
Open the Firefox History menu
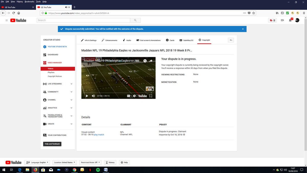coord(20,2)
